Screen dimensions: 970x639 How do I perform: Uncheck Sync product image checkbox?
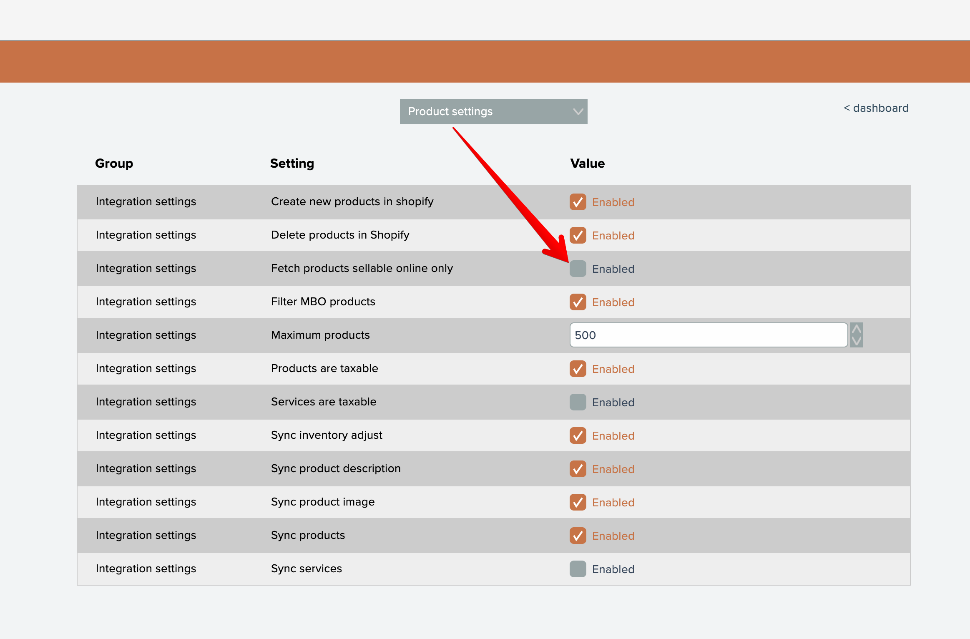tap(578, 502)
